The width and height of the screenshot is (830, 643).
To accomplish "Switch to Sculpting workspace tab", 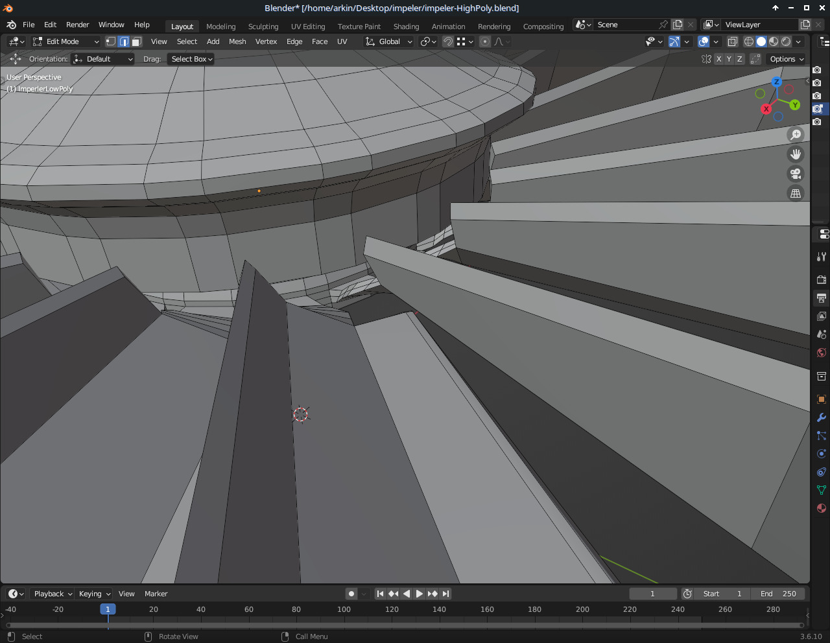I will [x=263, y=27].
